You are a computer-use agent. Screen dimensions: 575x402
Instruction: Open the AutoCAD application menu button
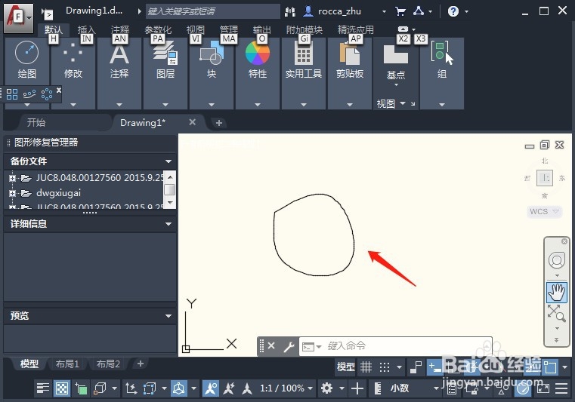point(18,17)
